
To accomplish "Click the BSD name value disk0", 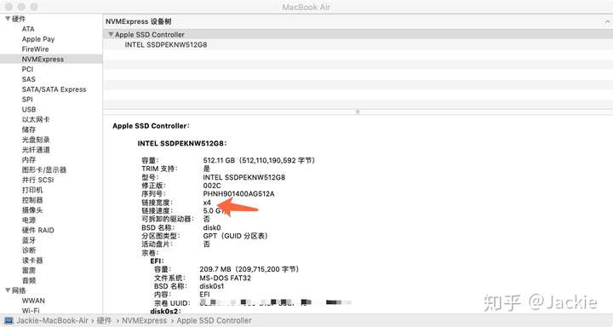I will tap(212, 227).
